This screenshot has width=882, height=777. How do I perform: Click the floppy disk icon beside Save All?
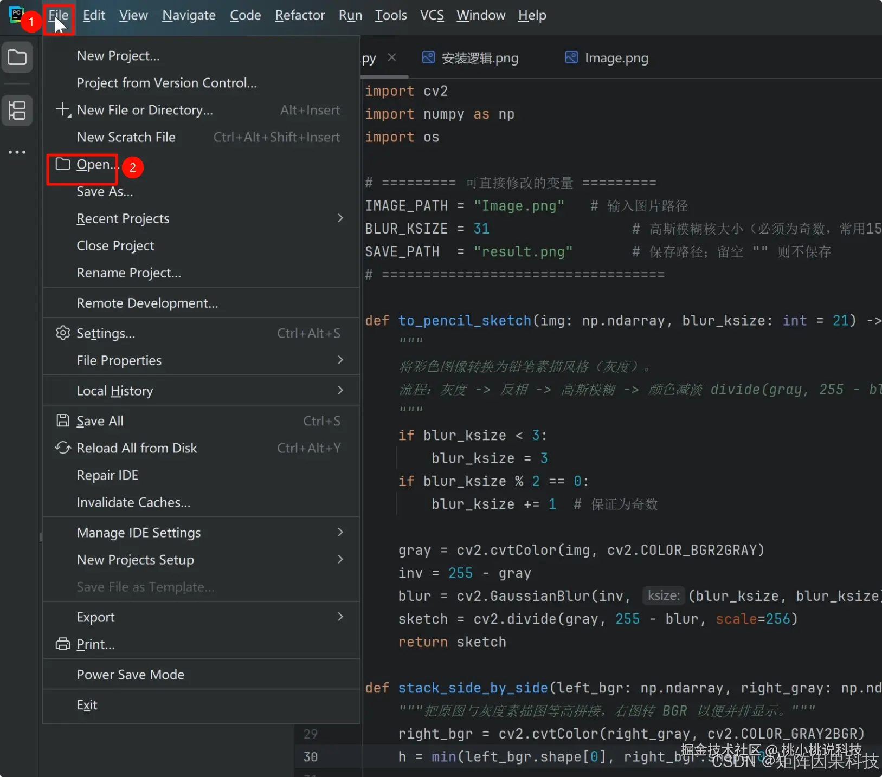click(x=63, y=420)
